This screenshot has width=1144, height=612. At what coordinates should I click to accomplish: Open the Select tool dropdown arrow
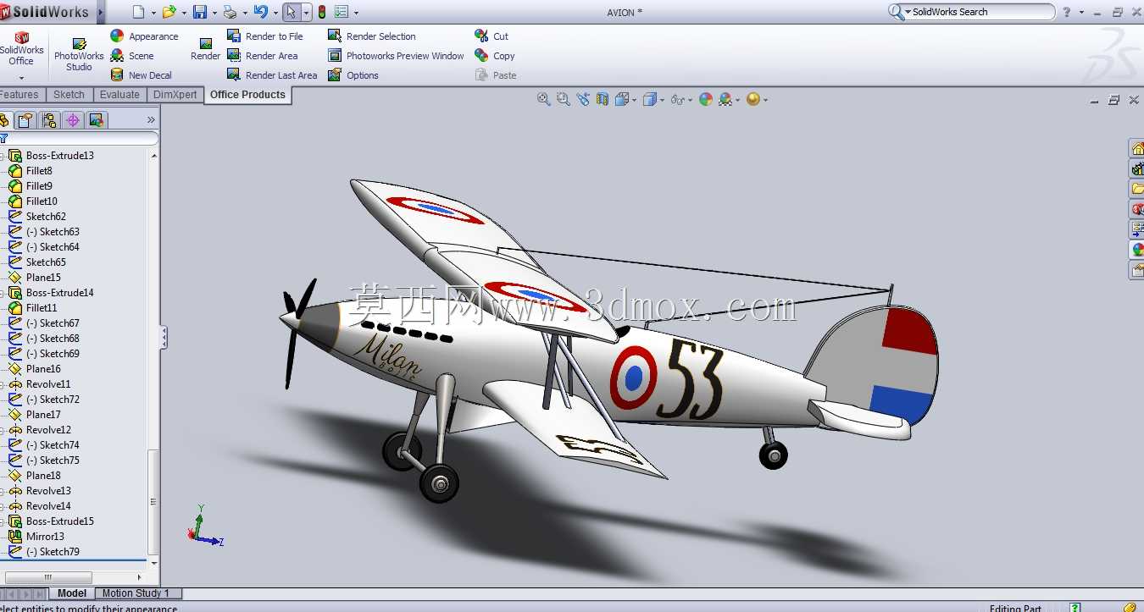(x=306, y=13)
